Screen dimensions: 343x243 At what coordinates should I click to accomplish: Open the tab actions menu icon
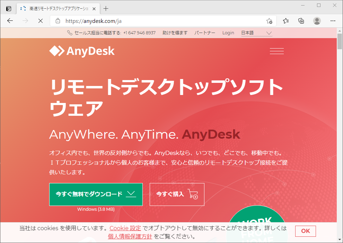point(9,9)
